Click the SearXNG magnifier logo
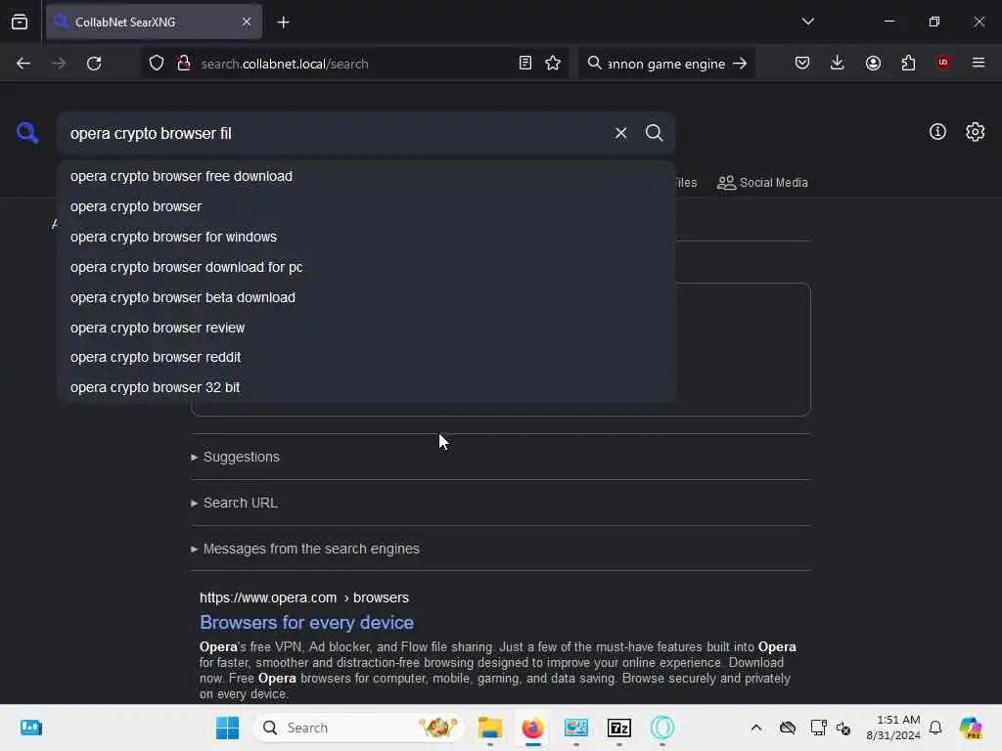 coord(26,132)
